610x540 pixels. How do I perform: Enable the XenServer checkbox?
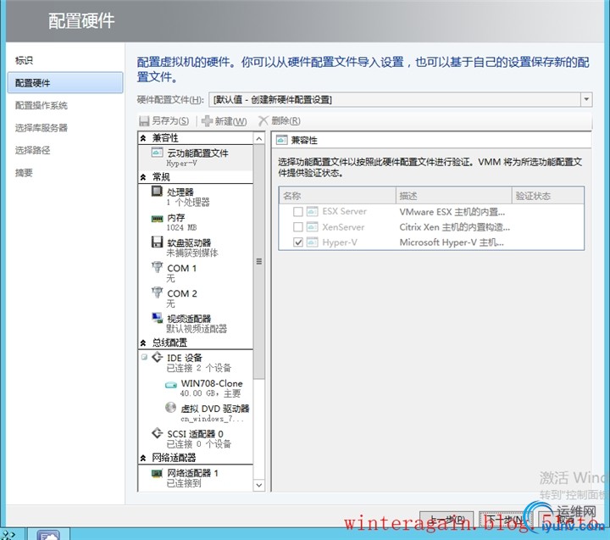click(298, 226)
